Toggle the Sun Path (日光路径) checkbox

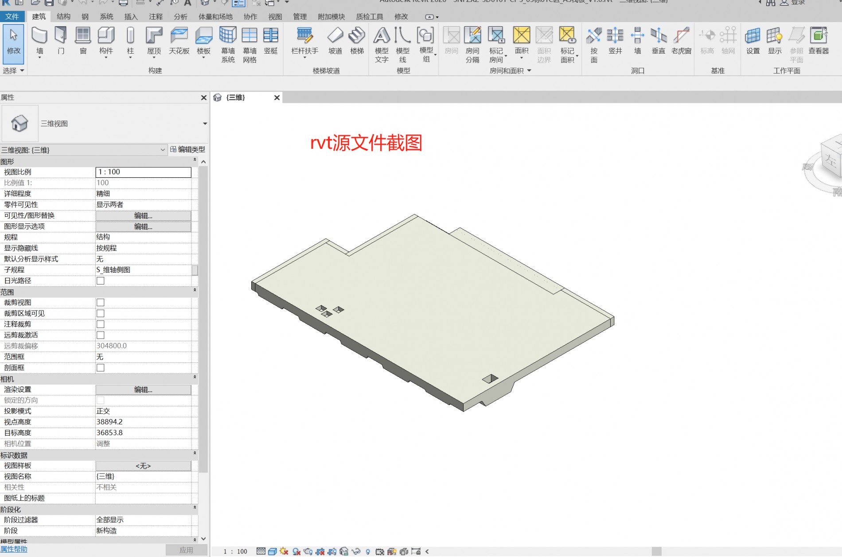tap(101, 280)
